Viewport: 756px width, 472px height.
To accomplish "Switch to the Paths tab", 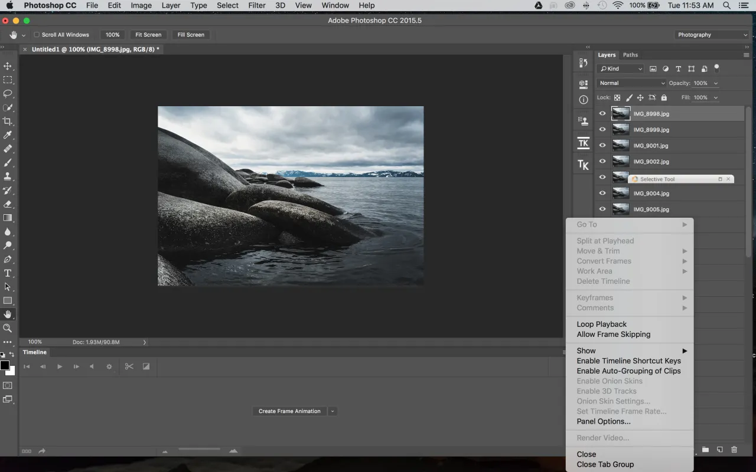I will (x=630, y=55).
